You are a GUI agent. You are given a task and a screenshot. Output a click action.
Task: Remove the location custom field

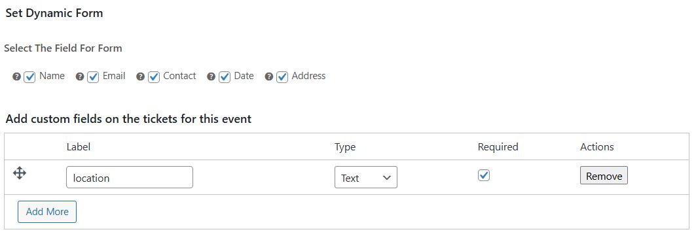pos(604,175)
